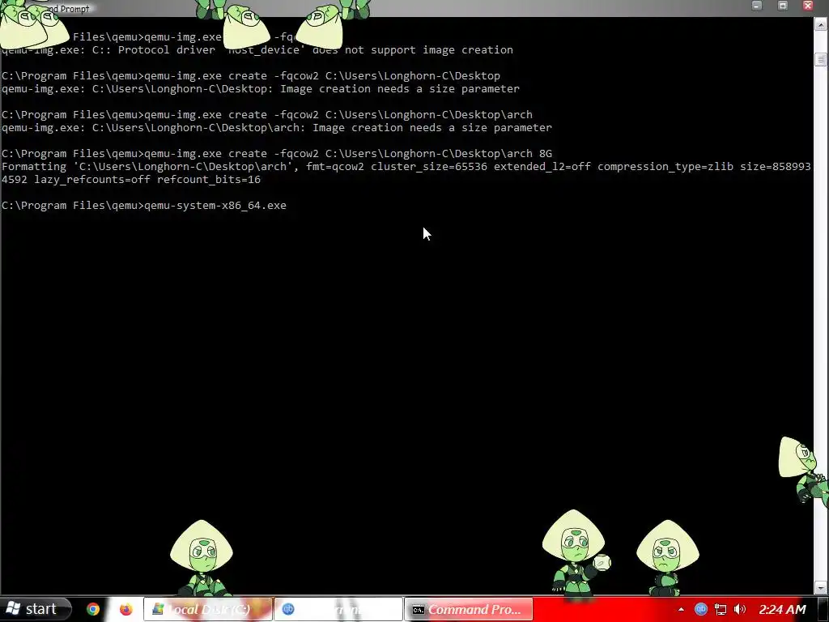Click scrollbar down arrow in Command Prompt
829x622 pixels.
pyautogui.click(x=821, y=588)
